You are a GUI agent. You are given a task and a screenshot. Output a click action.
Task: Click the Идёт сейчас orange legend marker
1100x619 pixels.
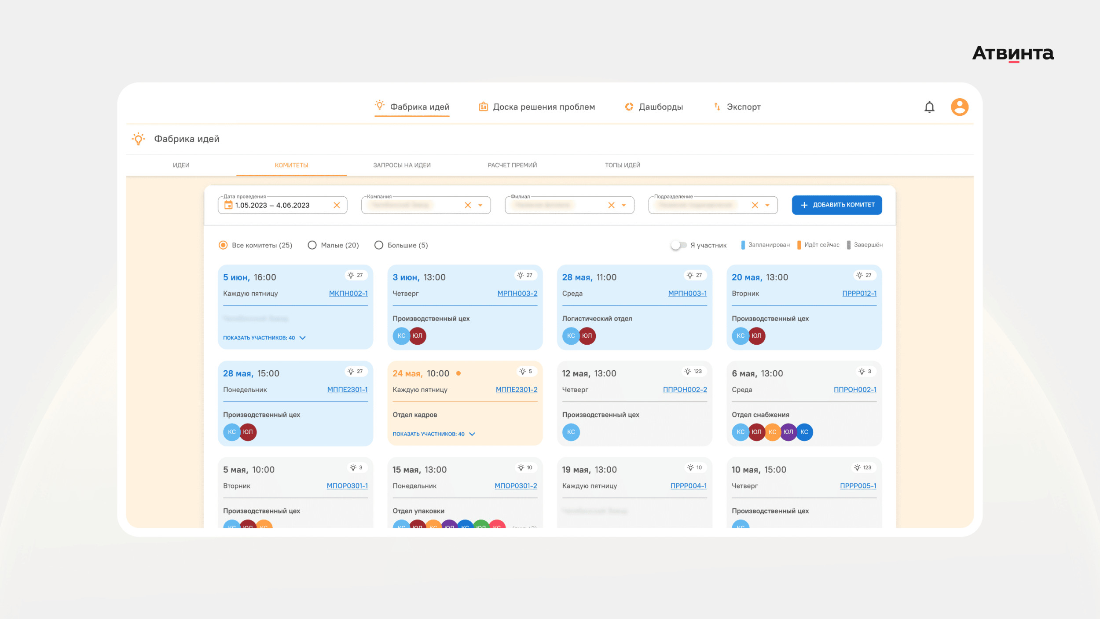click(799, 245)
